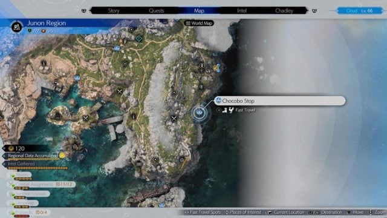Viewport: 387px width, 218px height.
Task: Click the Chocobo Stop icon at the southern shipwreck
Action: [x=161, y=205]
